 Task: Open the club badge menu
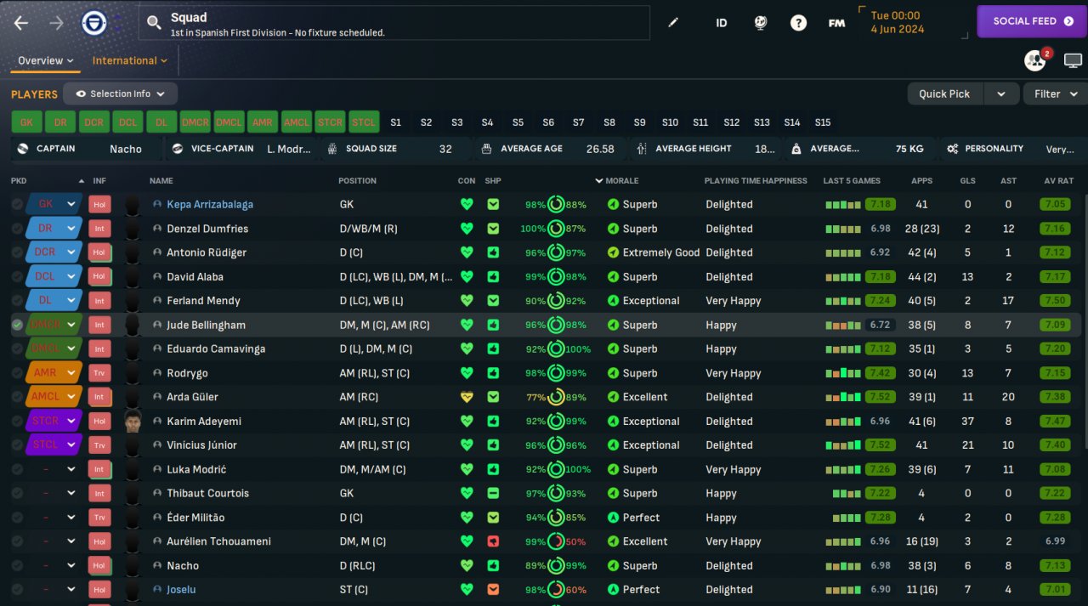click(x=93, y=23)
